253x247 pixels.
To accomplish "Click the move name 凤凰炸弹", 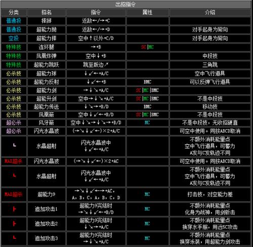I will click(47, 56).
